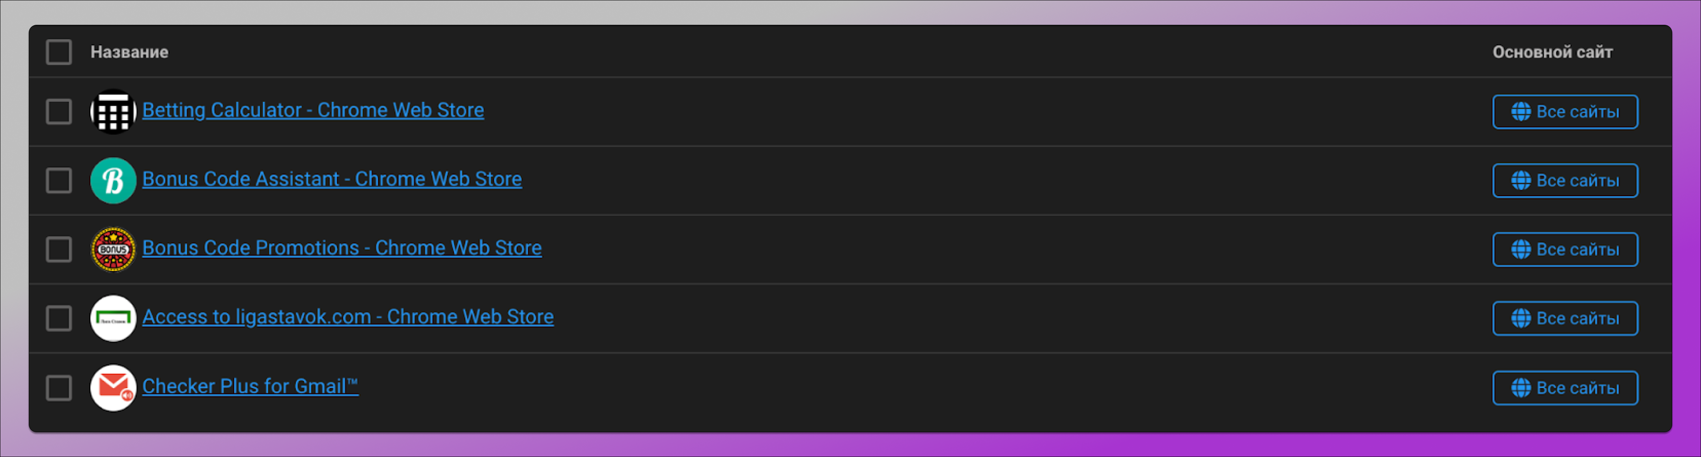The height and width of the screenshot is (457, 1701).
Task: Check the Betting Calculator row checkbox
Action: tap(59, 111)
